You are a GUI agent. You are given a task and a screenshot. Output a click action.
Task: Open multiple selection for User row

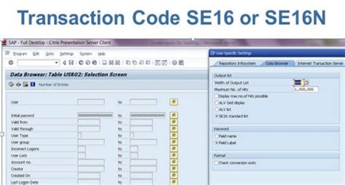point(174,102)
